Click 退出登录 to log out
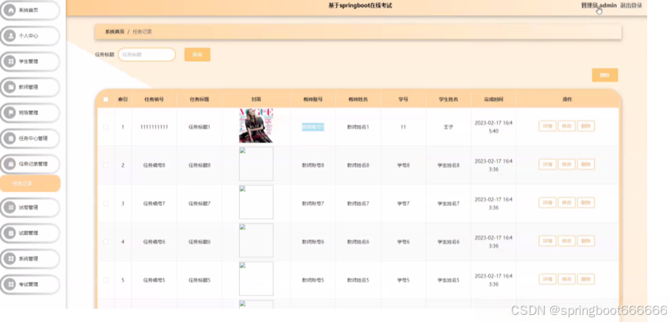 [631, 5]
